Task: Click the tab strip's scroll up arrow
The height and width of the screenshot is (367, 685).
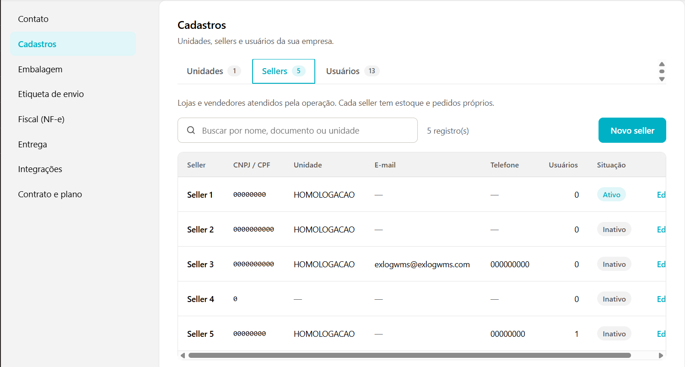Action: point(662,64)
